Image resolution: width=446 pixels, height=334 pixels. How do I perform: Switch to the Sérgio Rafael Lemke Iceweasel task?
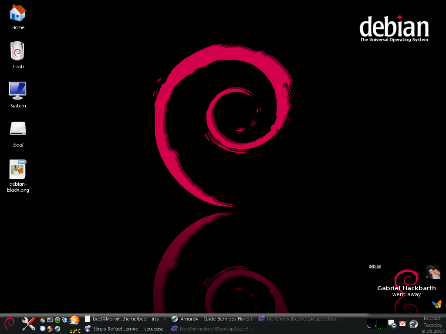coord(127,329)
